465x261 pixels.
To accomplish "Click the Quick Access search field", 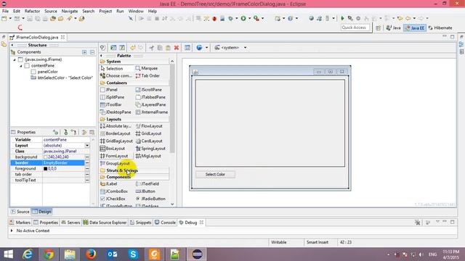I will (355, 28).
